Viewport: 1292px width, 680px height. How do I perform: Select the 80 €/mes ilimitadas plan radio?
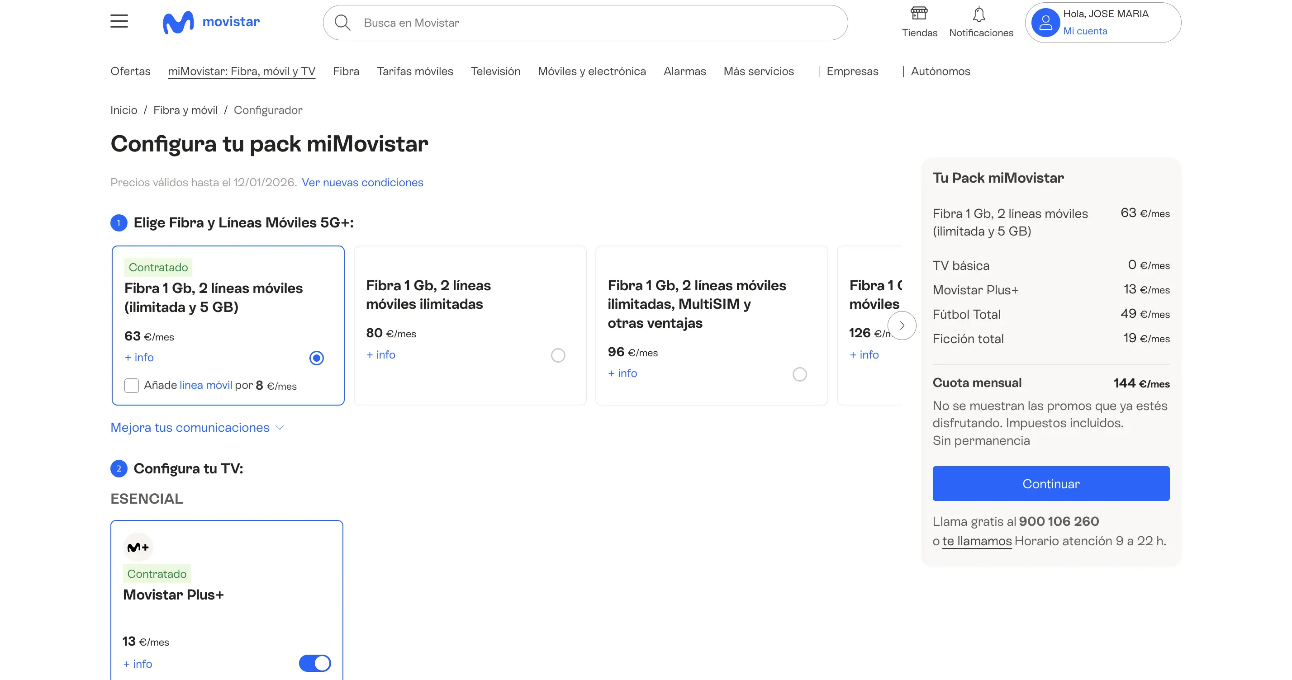pos(558,355)
